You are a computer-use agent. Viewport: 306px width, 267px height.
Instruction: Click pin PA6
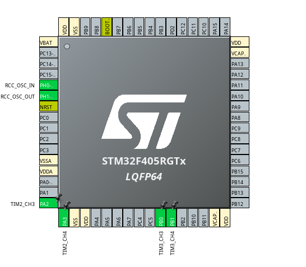[x=118, y=218]
